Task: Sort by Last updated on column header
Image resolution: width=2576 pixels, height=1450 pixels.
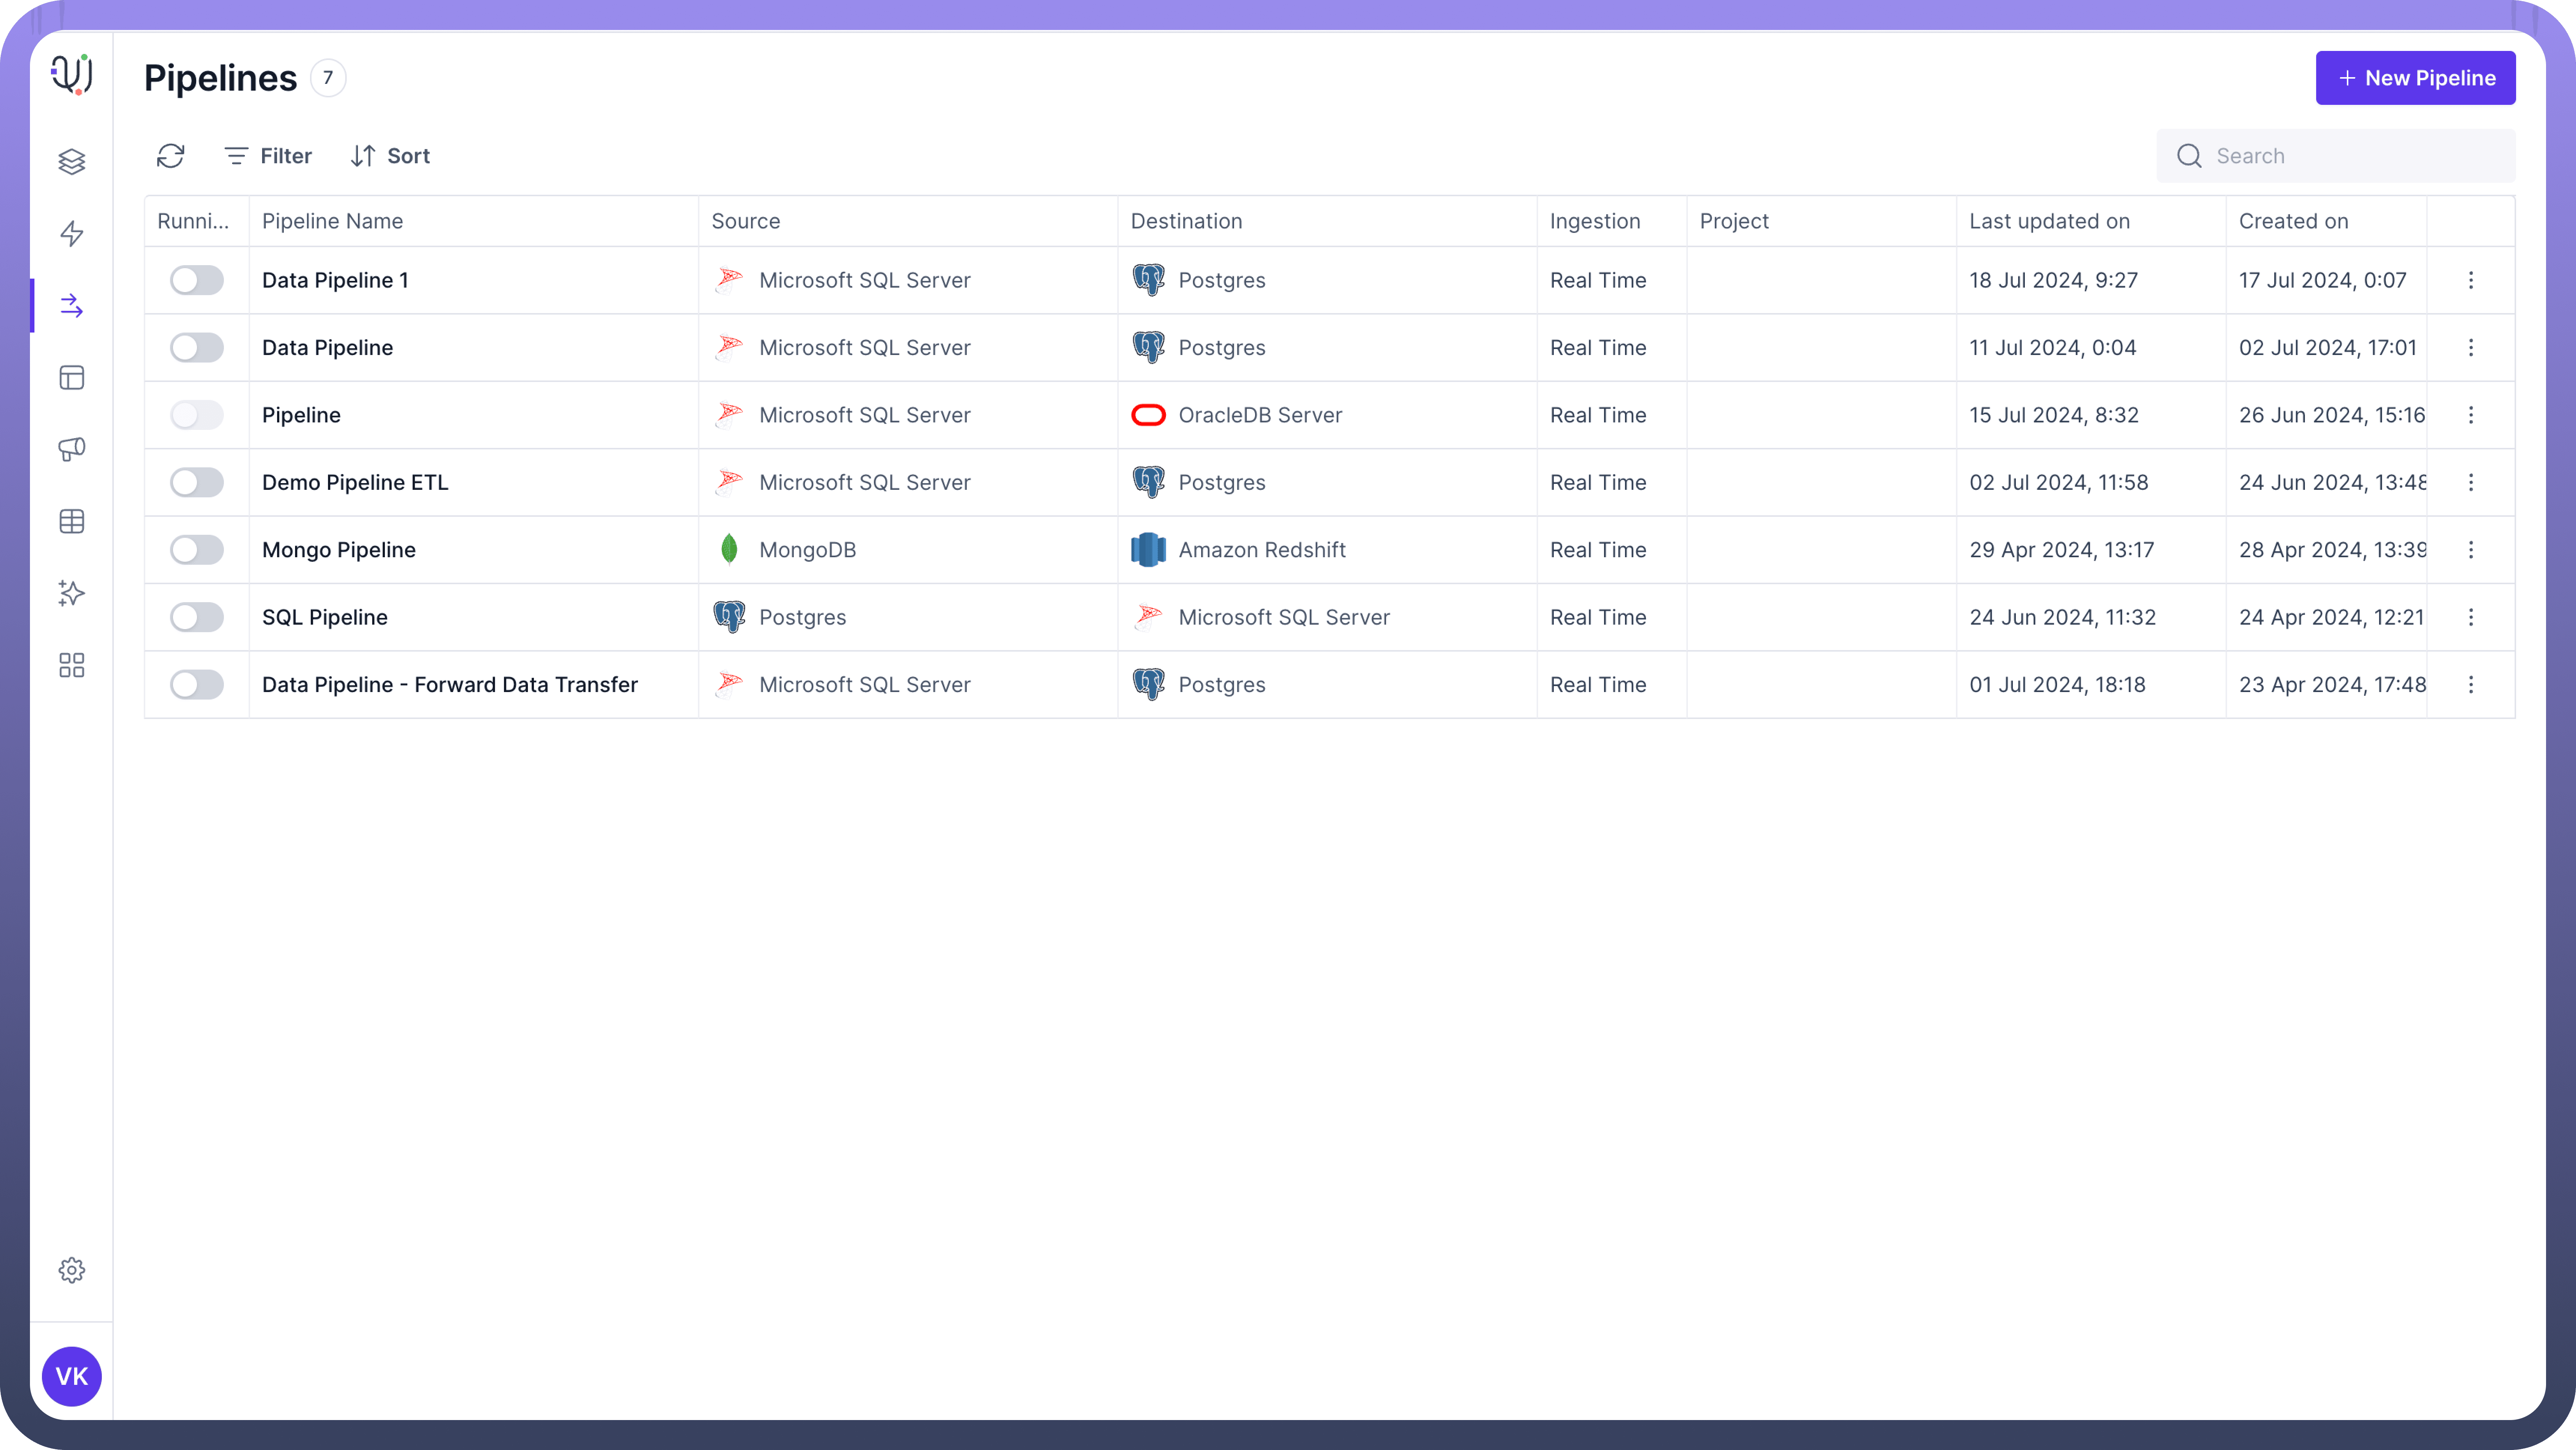Action: [x=2049, y=221]
